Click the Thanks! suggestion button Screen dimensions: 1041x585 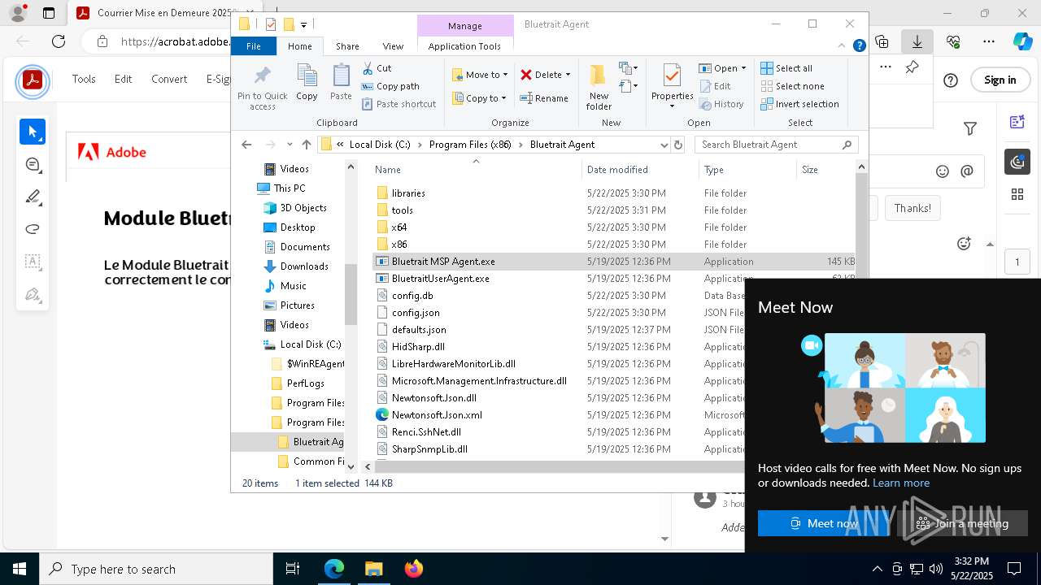913,208
